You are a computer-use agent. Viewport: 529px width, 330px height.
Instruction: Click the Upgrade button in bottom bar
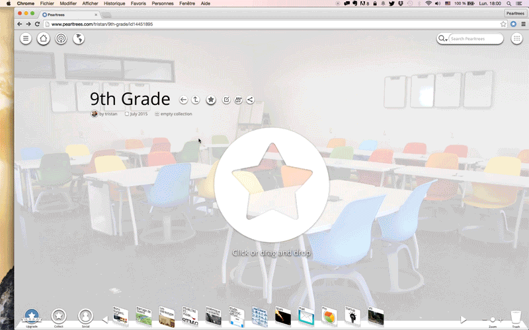pyautogui.click(x=32, y=317)
